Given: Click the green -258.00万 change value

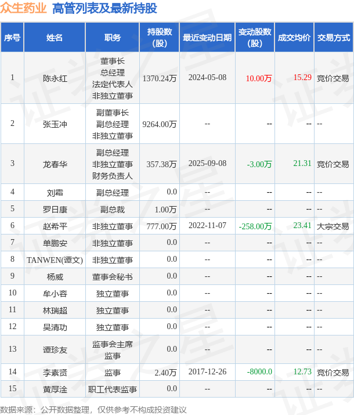Looking at the screenshot, I should point(255,226).
